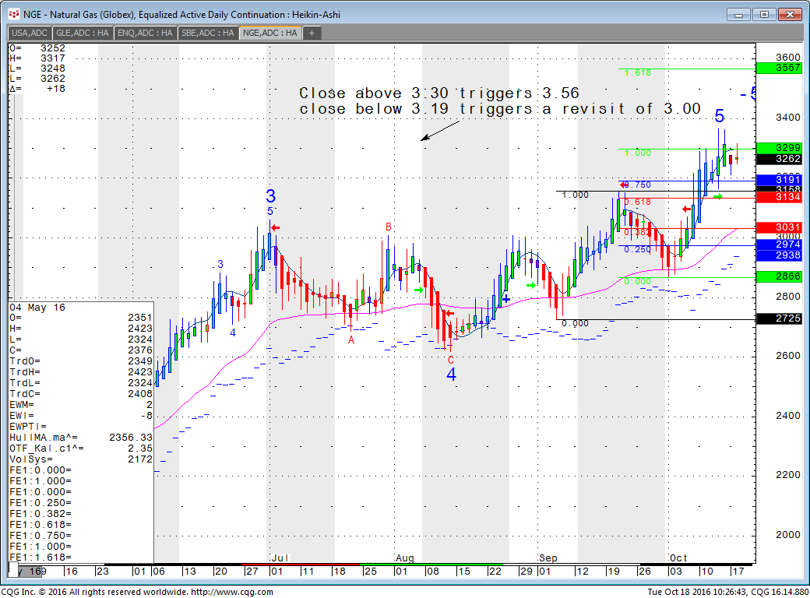Click the black 2725 price label
Screen dimensions: 810x598
point(779,318)
